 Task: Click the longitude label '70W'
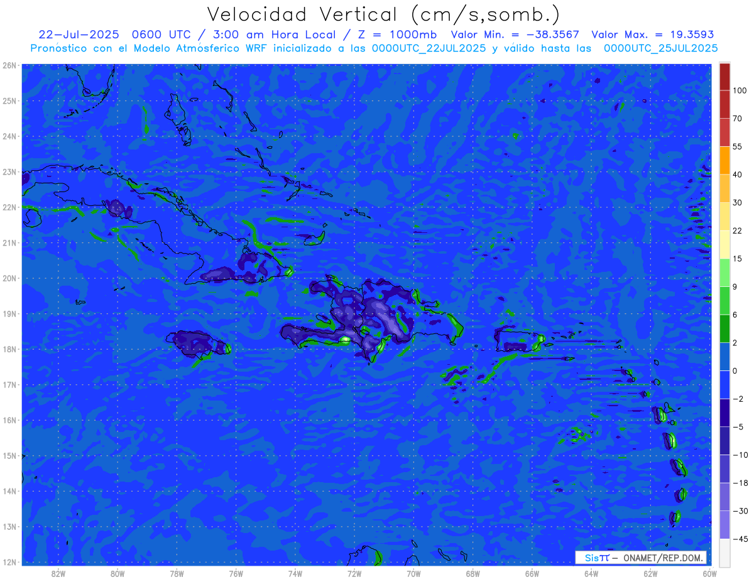click(413, 573)
